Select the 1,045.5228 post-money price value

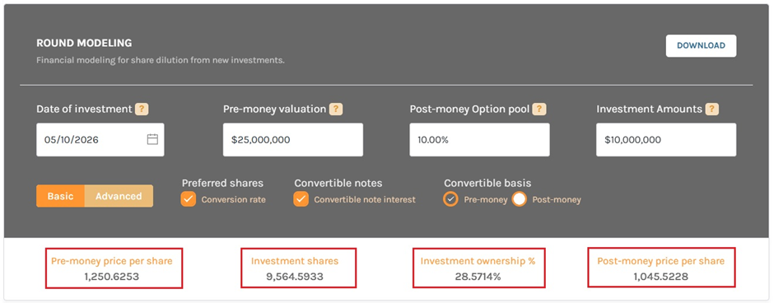point(661,277)
